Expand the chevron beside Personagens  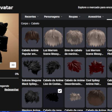[62, 17]
